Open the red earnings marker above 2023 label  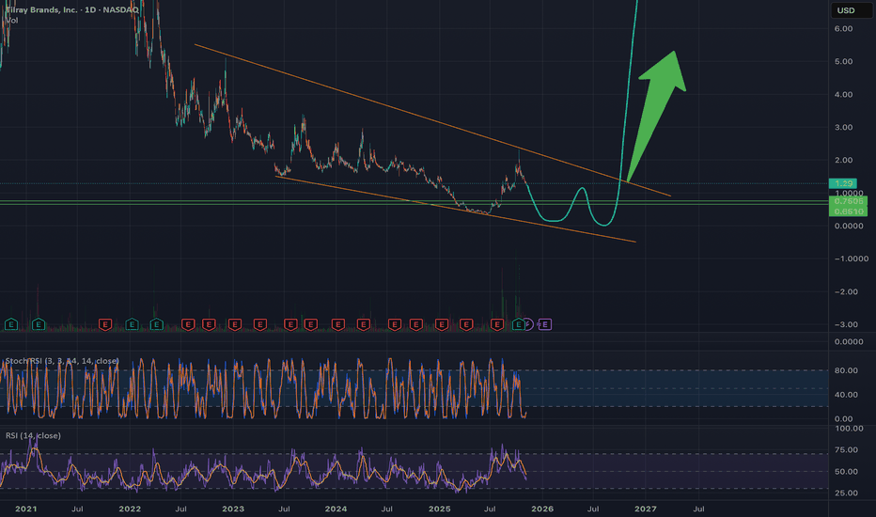tap(235, 324)
